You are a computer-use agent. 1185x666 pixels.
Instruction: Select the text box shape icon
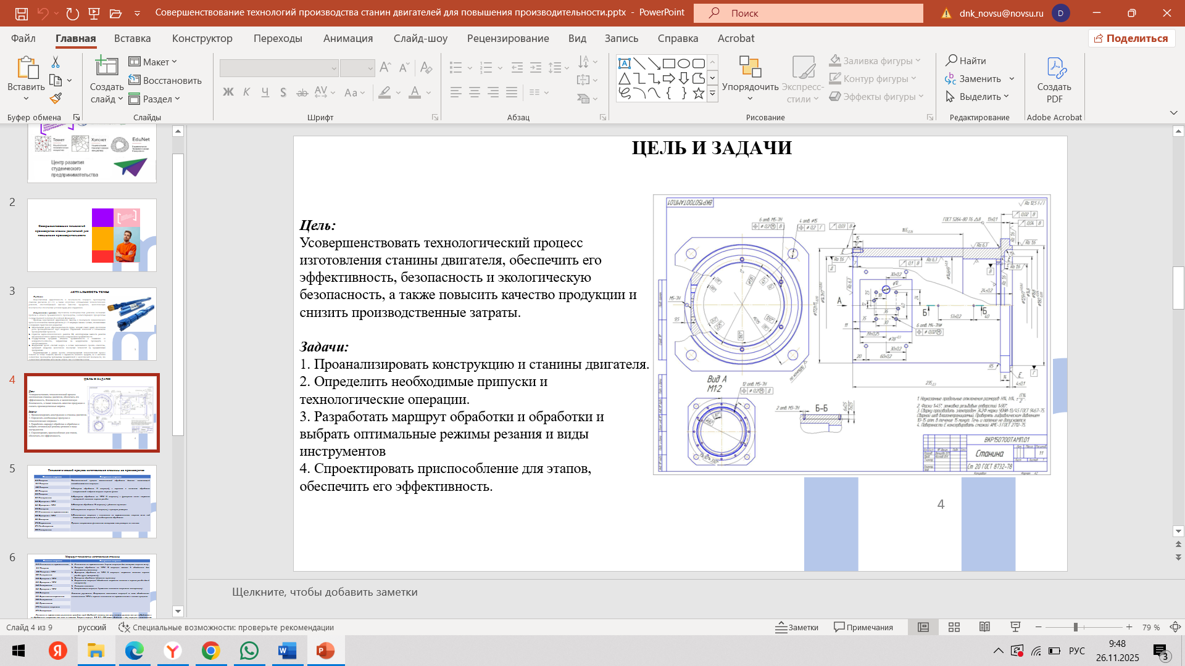[624, 64]
